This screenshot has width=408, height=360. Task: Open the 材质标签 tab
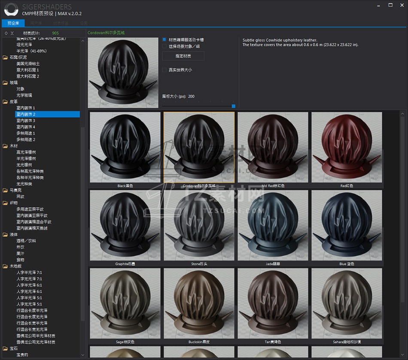(x=61, y=23)
